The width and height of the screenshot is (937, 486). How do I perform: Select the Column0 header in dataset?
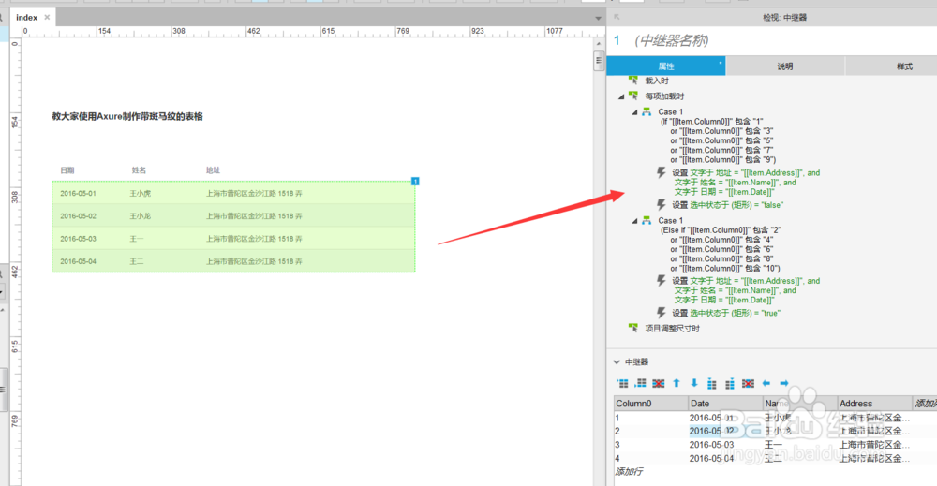650,404
